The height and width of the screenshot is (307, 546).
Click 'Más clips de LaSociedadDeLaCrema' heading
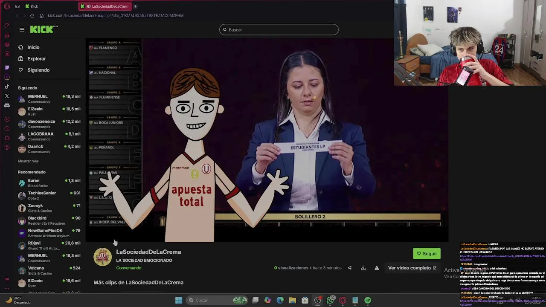pos(138,283)
